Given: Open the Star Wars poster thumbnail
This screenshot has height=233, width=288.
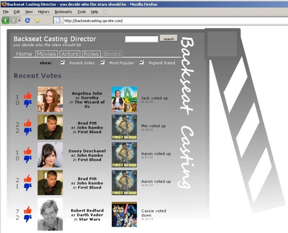Looking at the screenshot, I should pos(124,215).
